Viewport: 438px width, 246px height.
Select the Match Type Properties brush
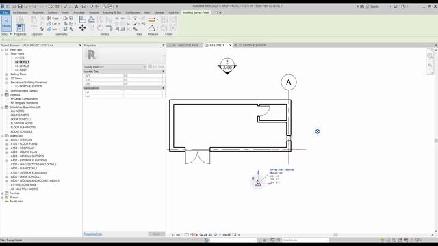[x=42, y=29]
